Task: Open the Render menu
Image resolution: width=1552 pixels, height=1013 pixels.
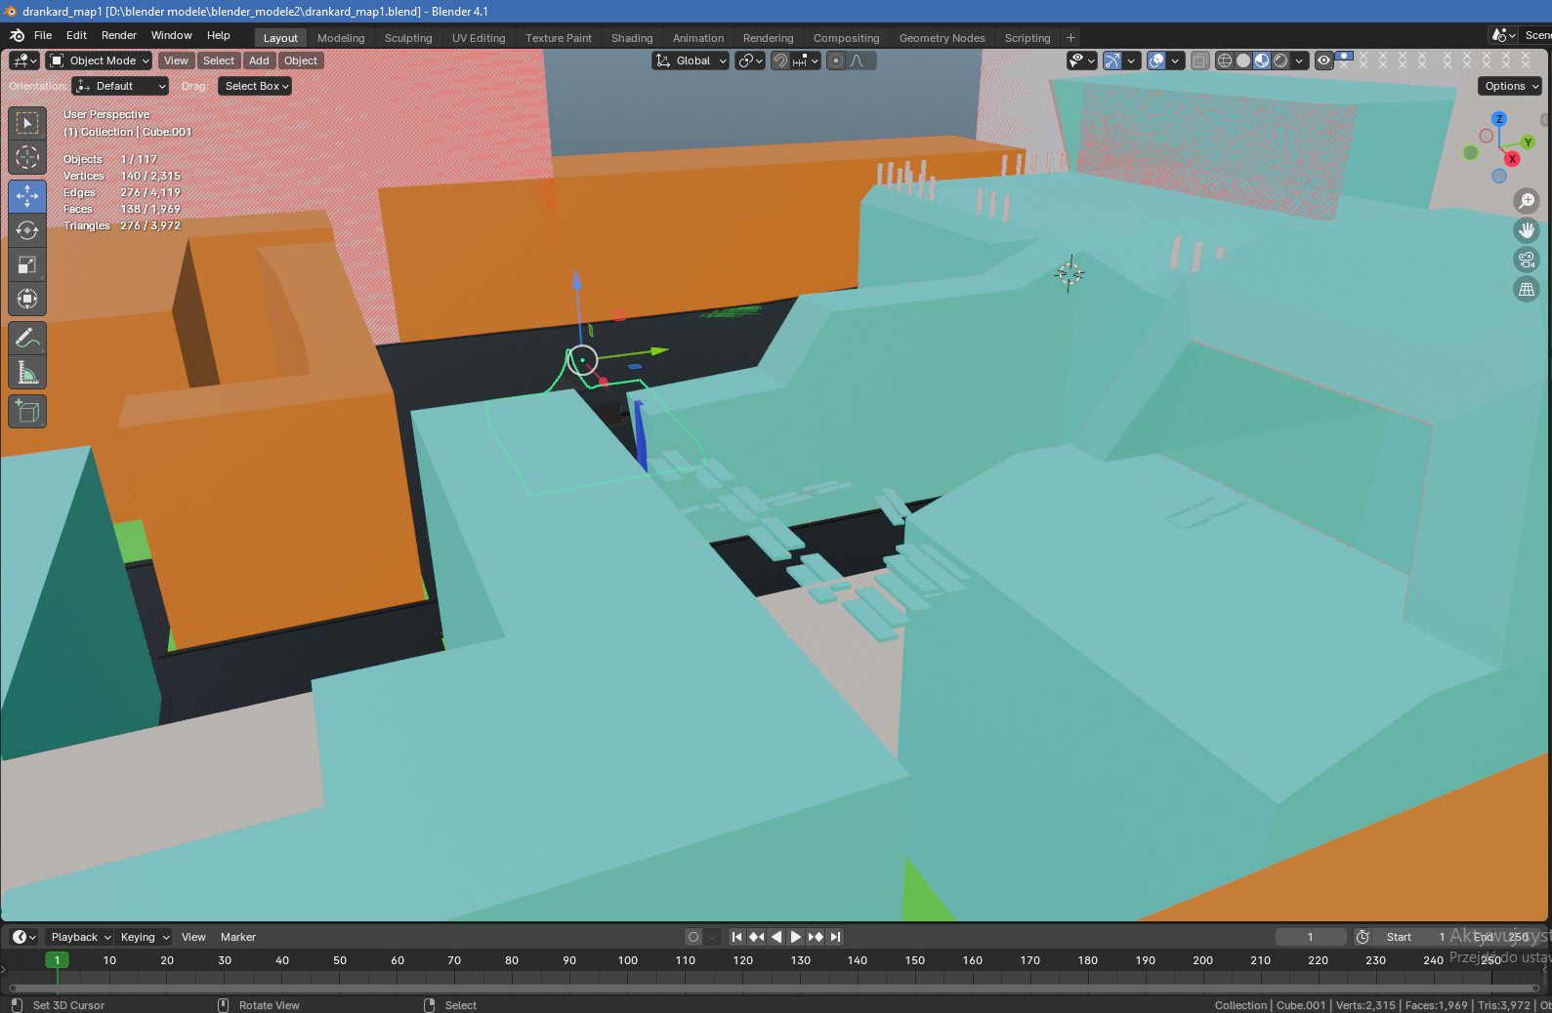Action: (x=119, y=35)
